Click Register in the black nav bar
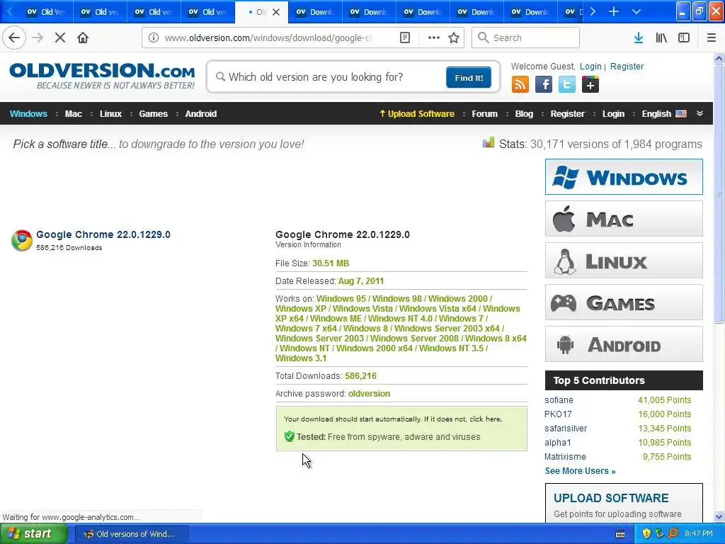The height and width of the screenshot is (544, 725). (568, 114)
